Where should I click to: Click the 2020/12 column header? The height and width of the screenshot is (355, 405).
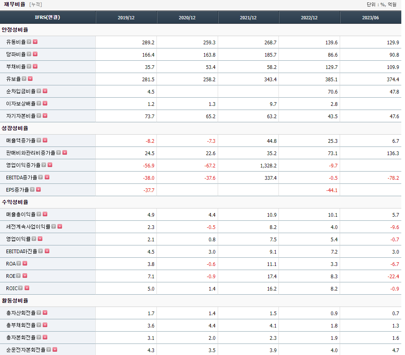(187, 18)
